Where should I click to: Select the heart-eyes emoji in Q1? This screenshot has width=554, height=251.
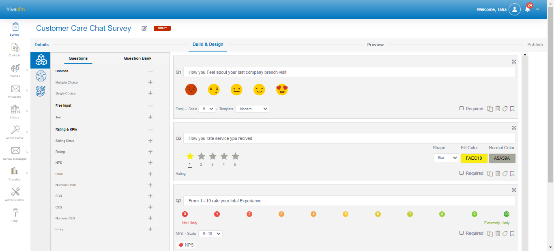tap(282, 90)
